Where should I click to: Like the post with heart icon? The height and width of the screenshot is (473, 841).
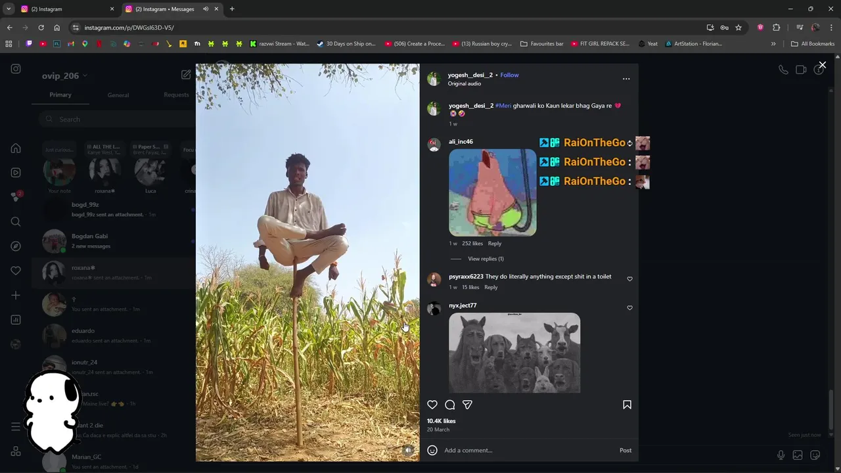pyautogui.click(x=432, y=405)
